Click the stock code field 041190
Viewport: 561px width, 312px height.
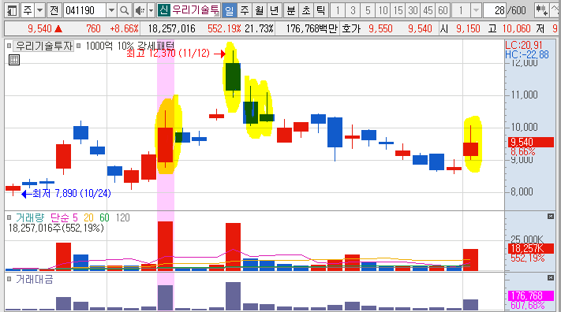(84, 10)
